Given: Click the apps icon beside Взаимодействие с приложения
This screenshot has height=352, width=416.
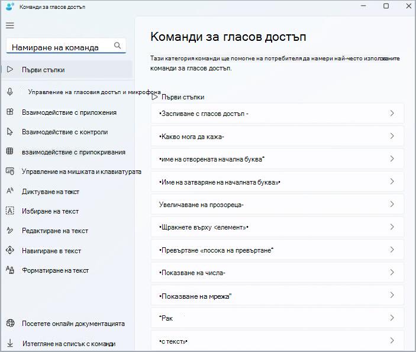Looking at the screenshot, I should [10, 112].
